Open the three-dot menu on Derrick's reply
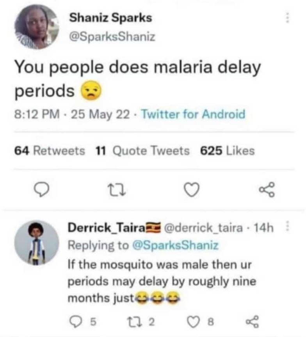This screenshot has height=337, width=306. (x=288, y=226)
